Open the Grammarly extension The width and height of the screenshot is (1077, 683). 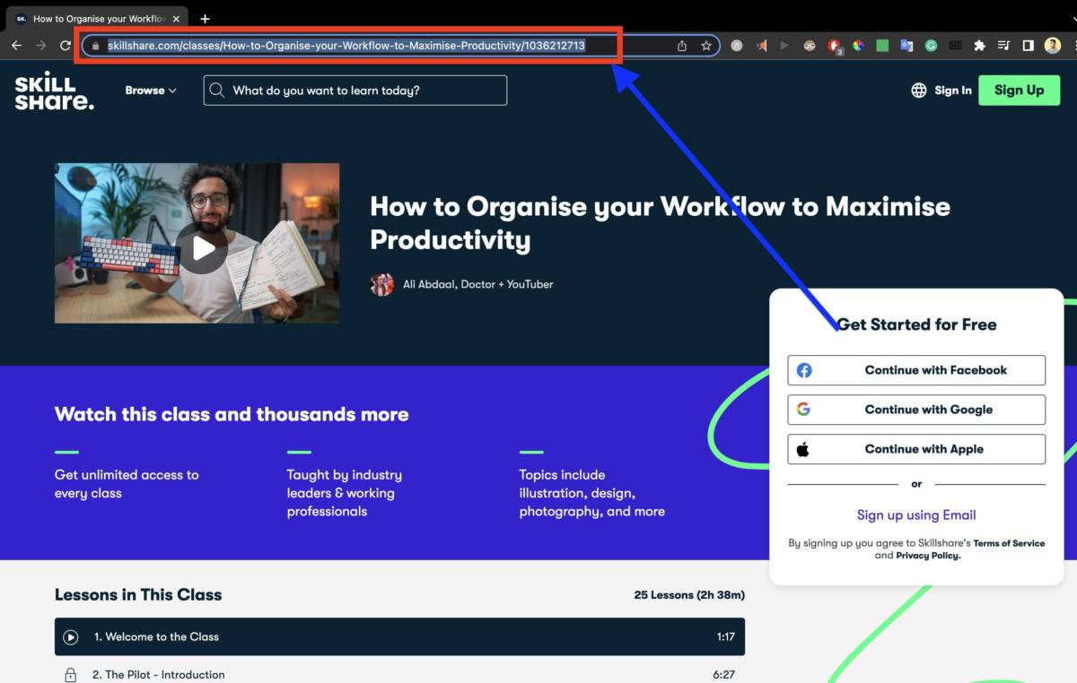(x=931, y=46)
